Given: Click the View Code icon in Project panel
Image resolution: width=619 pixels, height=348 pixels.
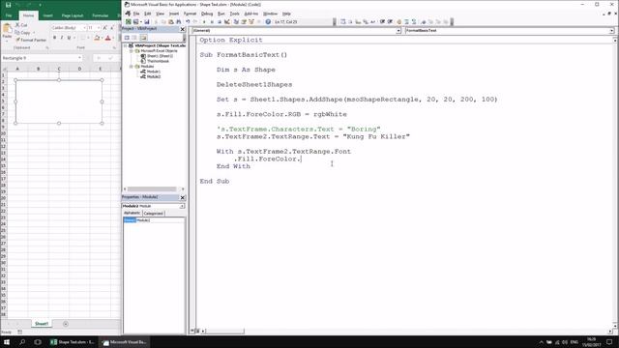Looking at the screenshot, I should (x=127, y=38).
